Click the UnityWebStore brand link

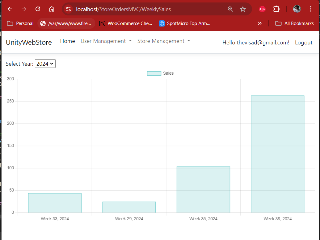(x=29, y=43)
